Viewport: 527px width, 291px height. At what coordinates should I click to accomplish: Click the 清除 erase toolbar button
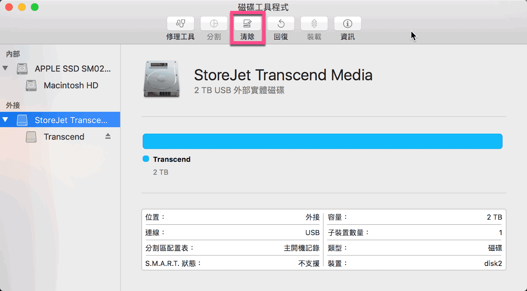click(x=247, y=24)
